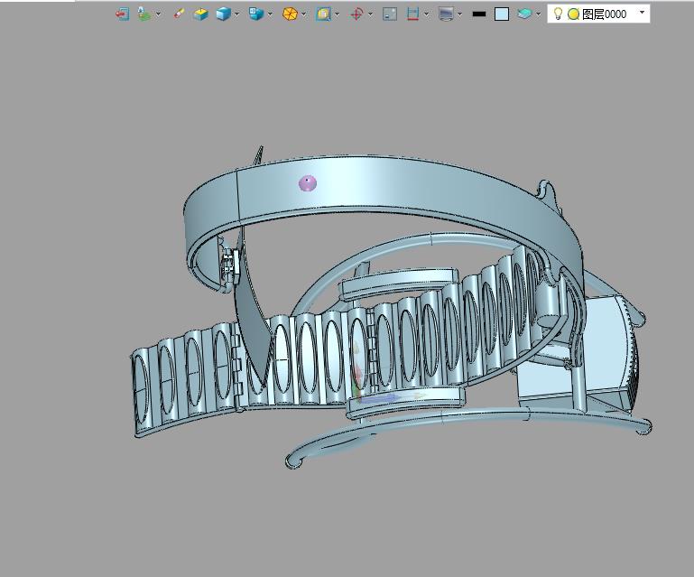694x577 pixels.
Task: Open dropdown beside orange faceted sphere
Action: 303,14
